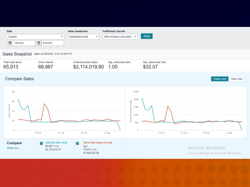
Task: Open the What's this link
Action: [13, 148]
